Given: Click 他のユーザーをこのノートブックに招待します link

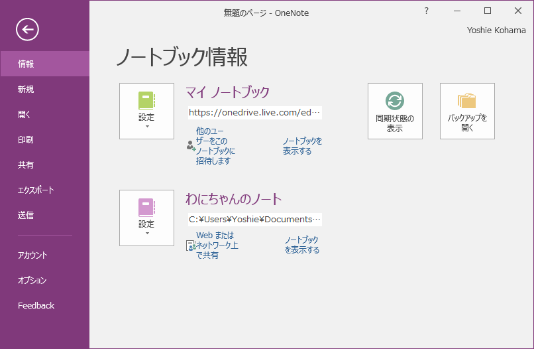Looking at the screenshot, I should [215, 146].
